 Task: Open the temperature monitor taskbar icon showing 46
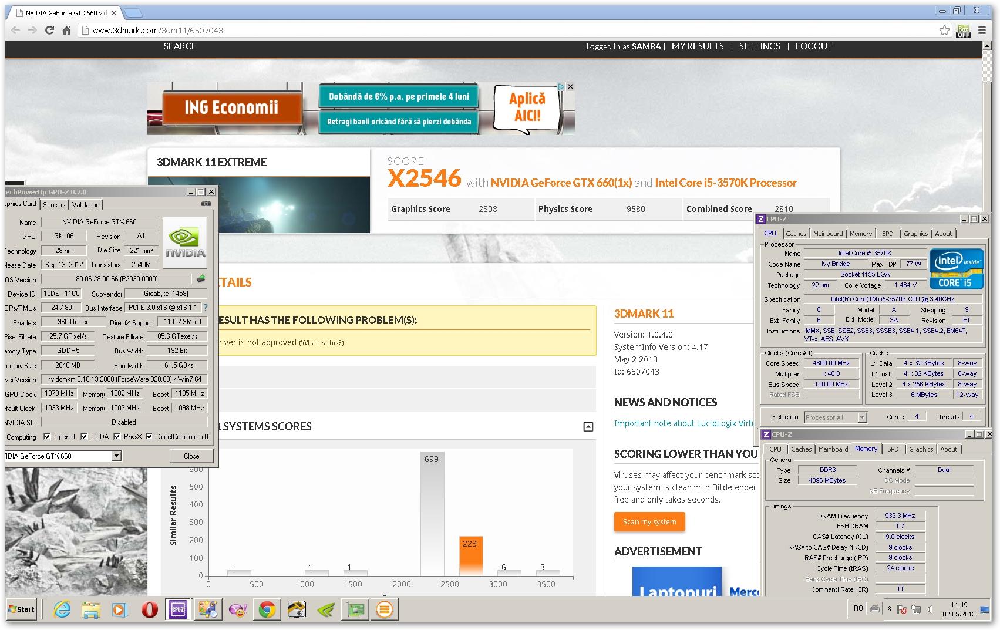pos(297,609)
